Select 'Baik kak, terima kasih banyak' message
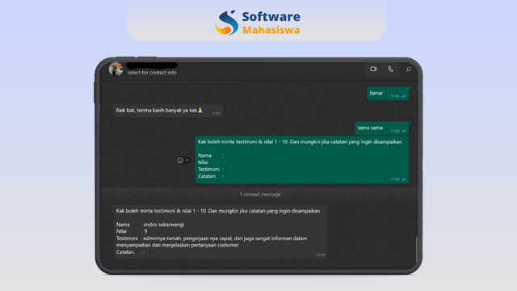Viewport: 517px width, 291px height. [168, 111]
